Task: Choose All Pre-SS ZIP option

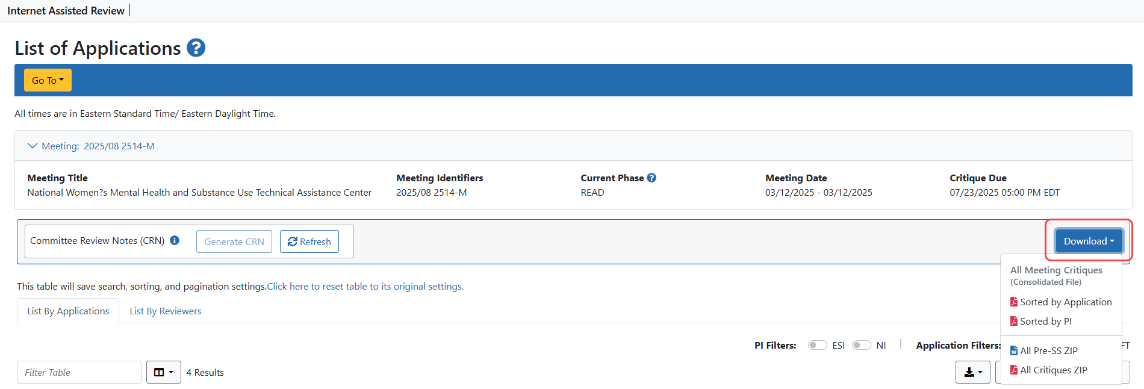Action: click(x=1044, y=350)
